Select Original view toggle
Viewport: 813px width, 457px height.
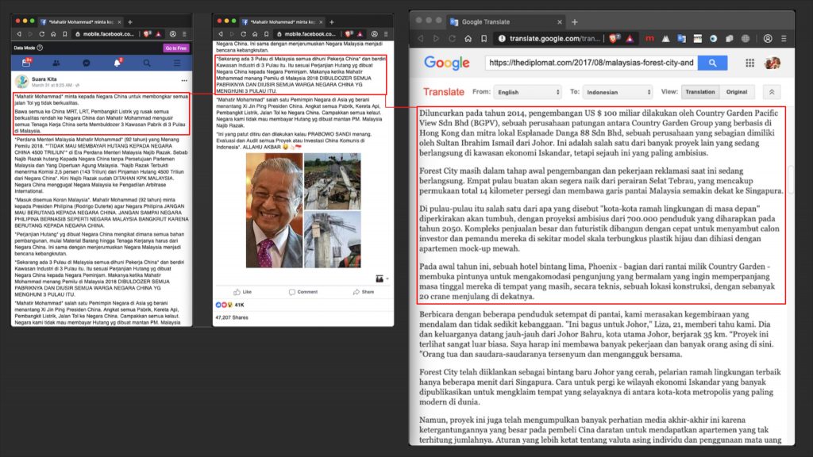click(737, 92)
